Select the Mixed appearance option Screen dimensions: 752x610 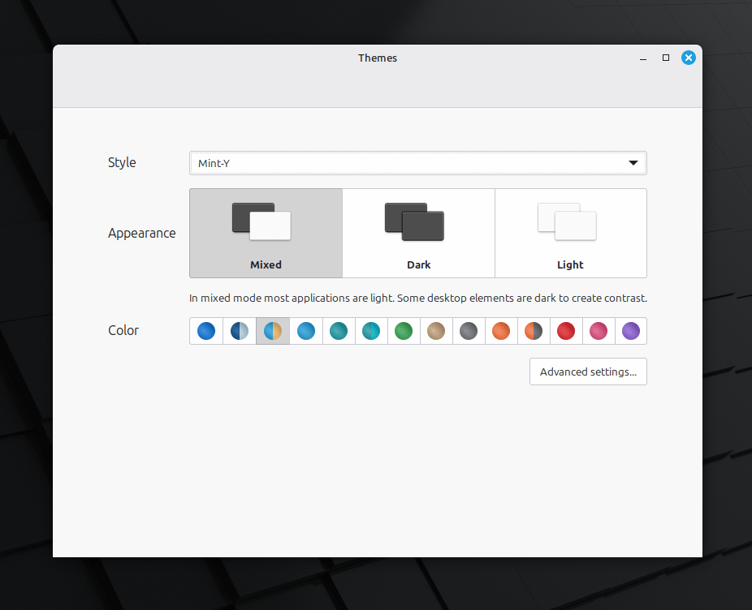click(x=266, y=233)
